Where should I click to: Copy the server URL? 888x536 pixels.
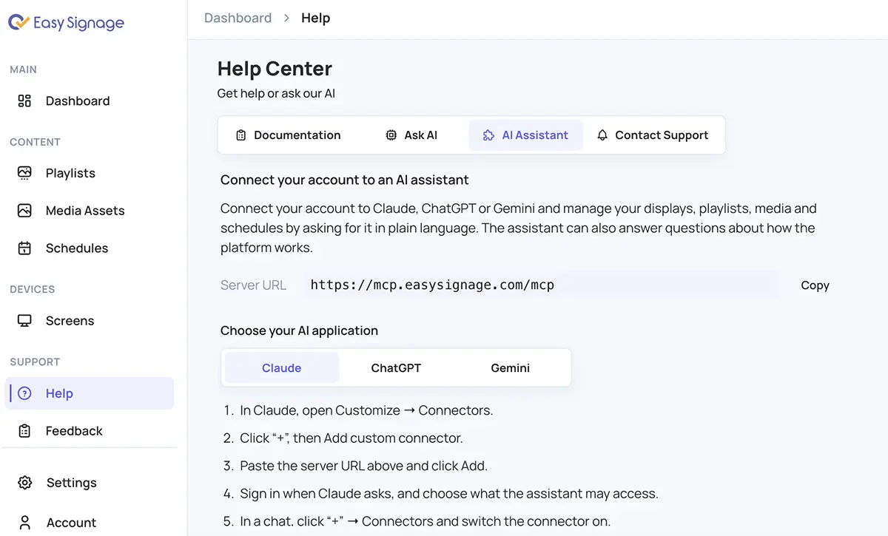pyautogui.click(x=815, y=285)
